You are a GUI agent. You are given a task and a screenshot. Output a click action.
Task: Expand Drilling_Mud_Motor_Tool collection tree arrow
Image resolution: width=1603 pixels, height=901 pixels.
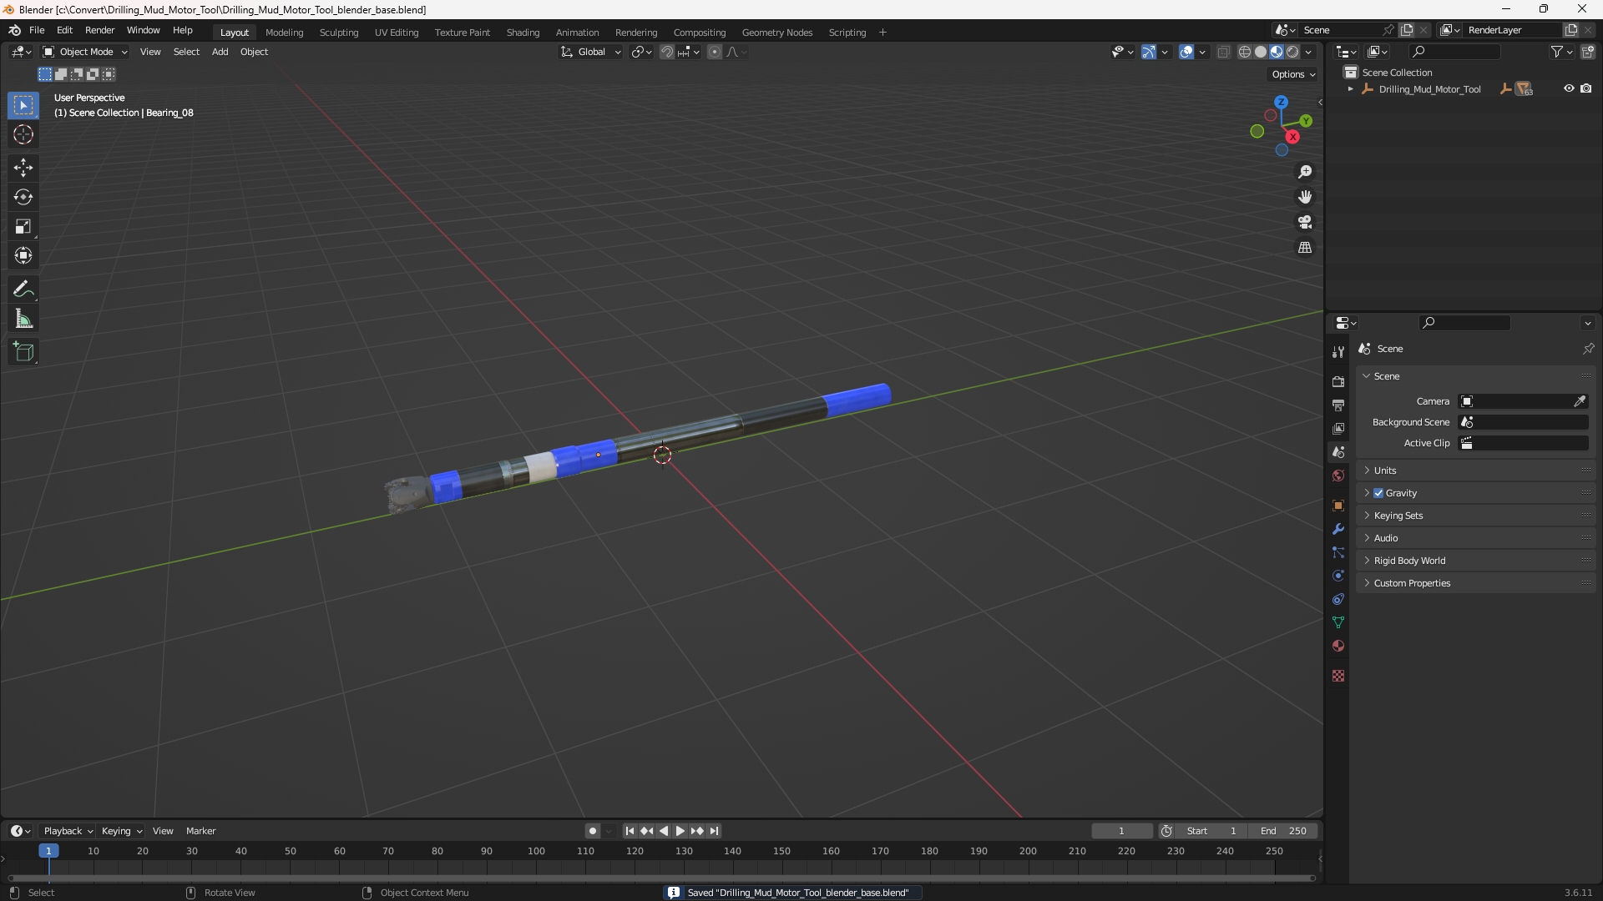click(x=1350, y=89)
